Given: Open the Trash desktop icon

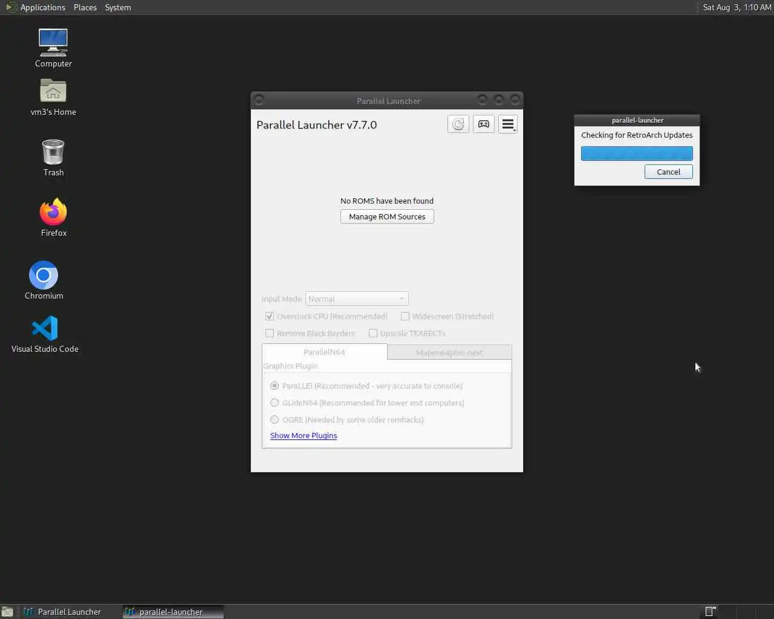Looking at the screenshot, I should pyautogui.click(x=53, y=158).
